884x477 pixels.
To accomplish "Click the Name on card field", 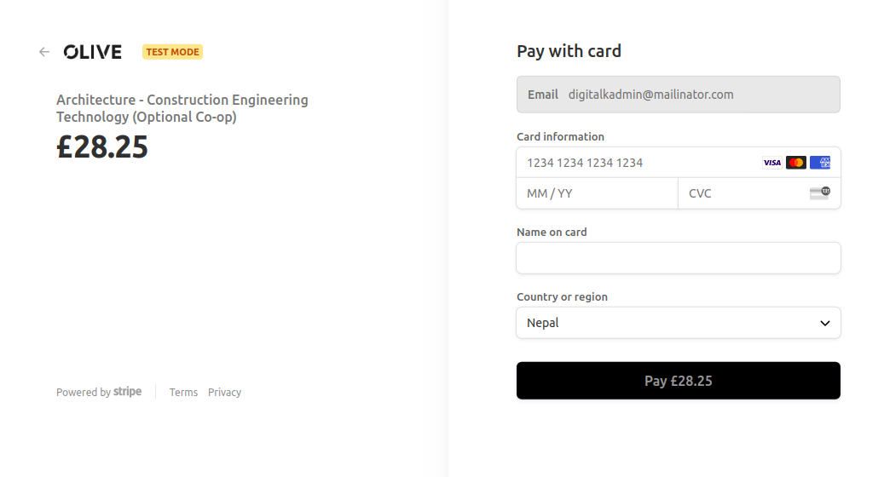I will click(x=679, y=258).
